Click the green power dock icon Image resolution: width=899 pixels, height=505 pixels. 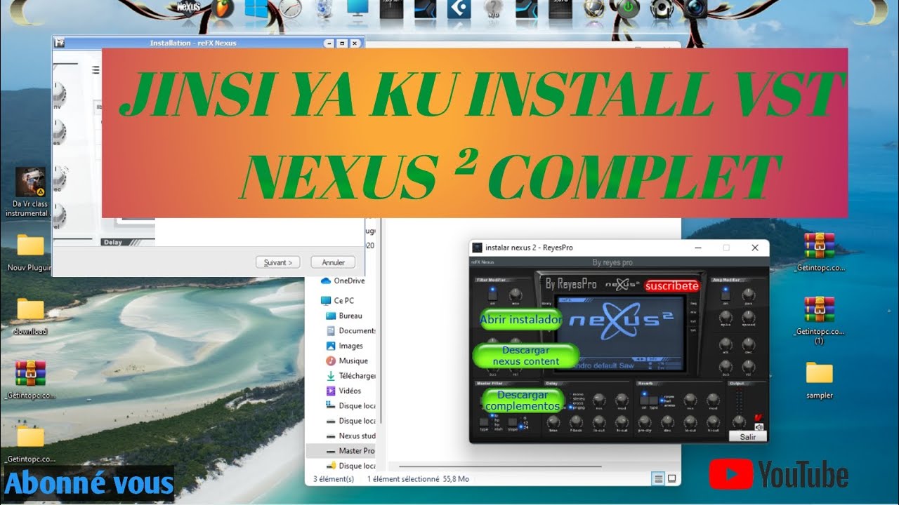click(629, 9)
